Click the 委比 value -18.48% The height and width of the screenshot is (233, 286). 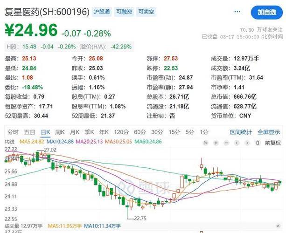coord(33,87)
